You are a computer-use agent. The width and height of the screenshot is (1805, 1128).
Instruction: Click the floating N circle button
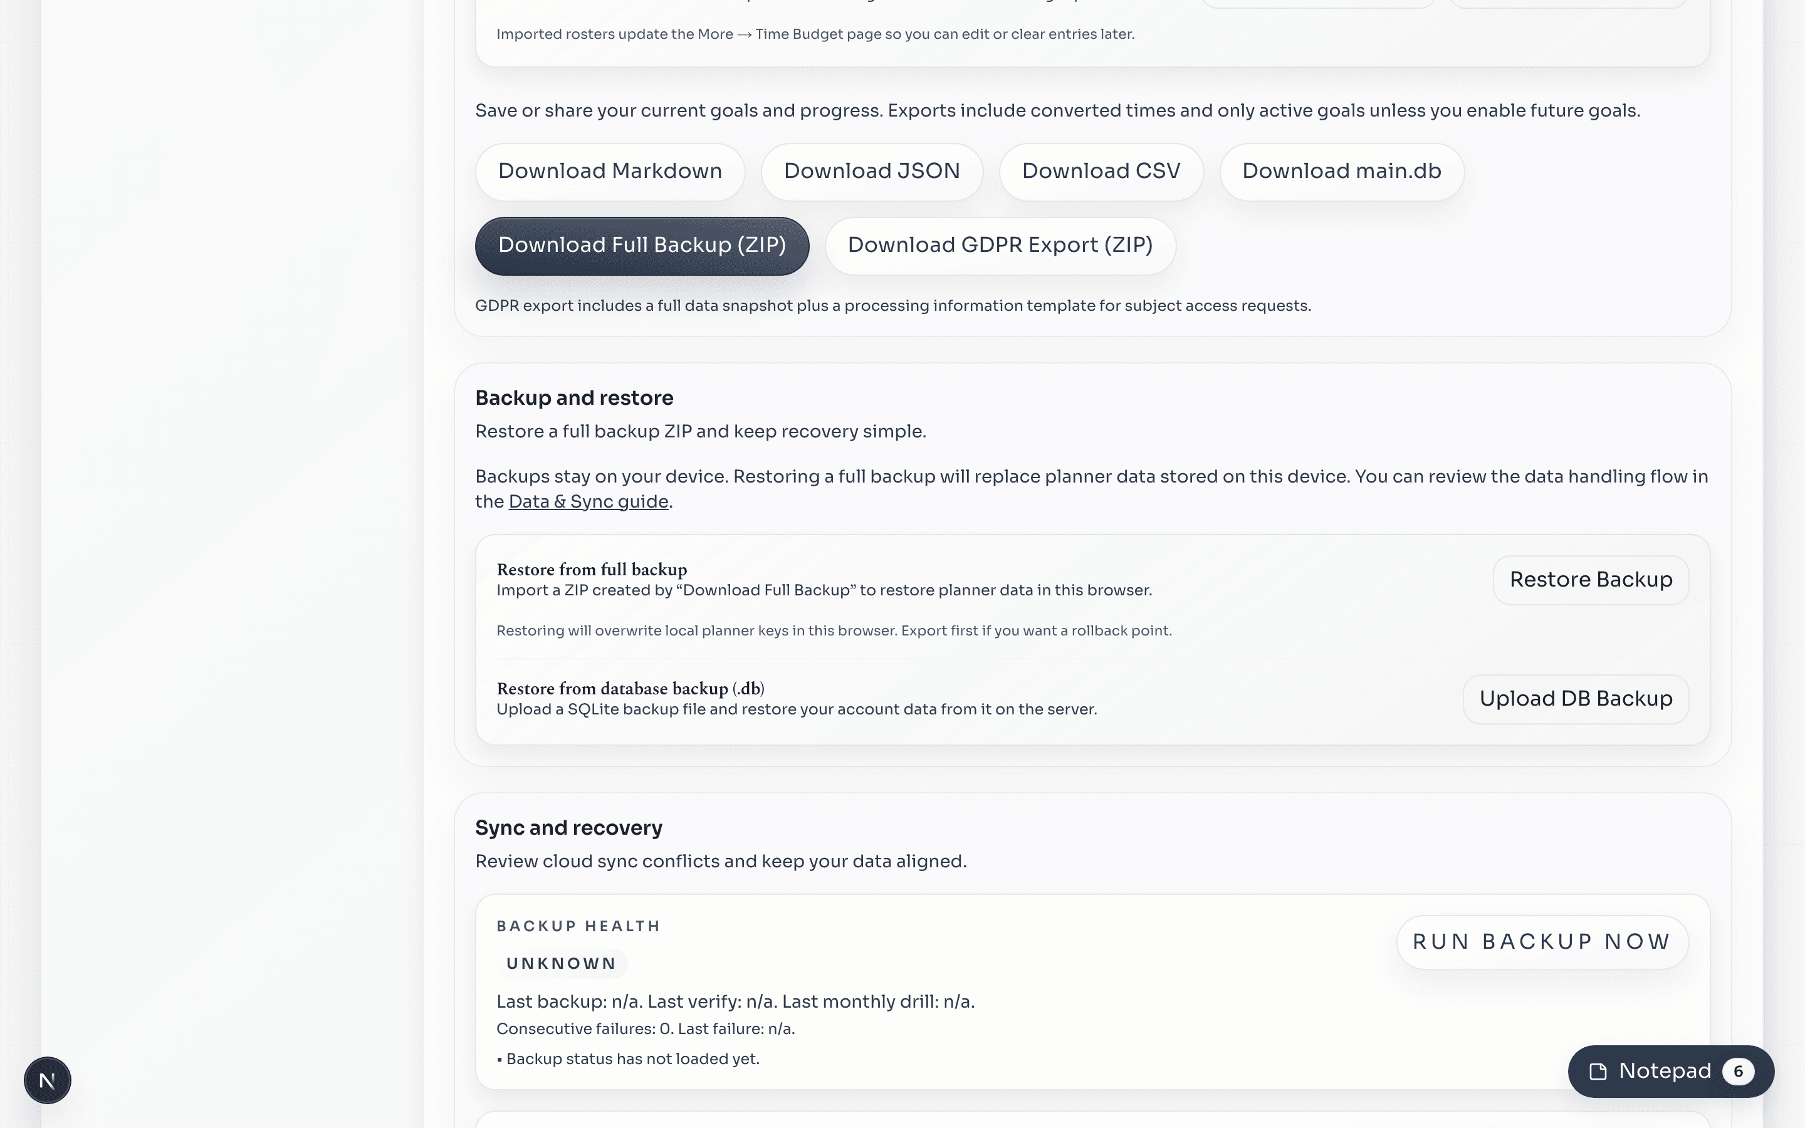47,1080
